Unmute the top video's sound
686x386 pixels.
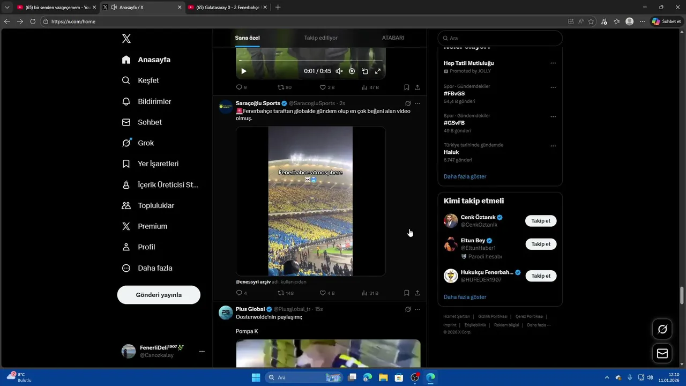tap(339, 71)
